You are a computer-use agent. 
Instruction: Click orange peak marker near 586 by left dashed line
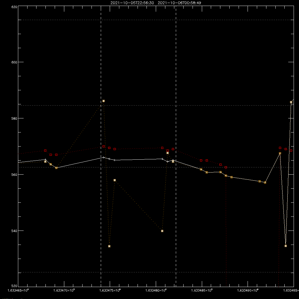click(103, 101)
